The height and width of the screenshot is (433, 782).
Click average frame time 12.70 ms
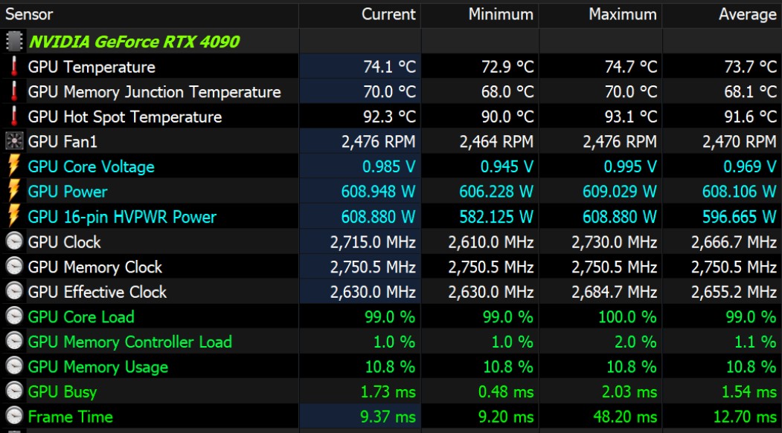point(745,417)
